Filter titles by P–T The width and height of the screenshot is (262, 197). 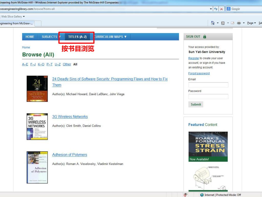tap(49, 64)
